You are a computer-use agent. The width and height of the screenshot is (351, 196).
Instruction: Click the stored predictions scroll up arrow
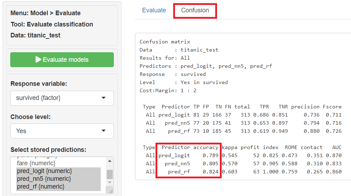coord(110,161)
